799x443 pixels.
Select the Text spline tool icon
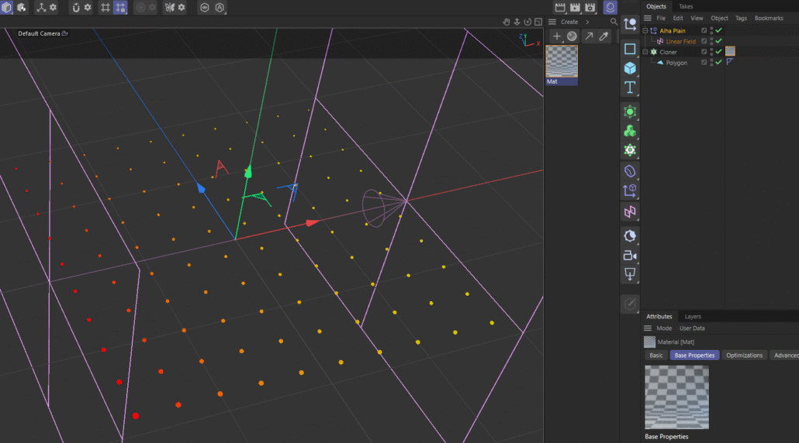pos(630,88)
